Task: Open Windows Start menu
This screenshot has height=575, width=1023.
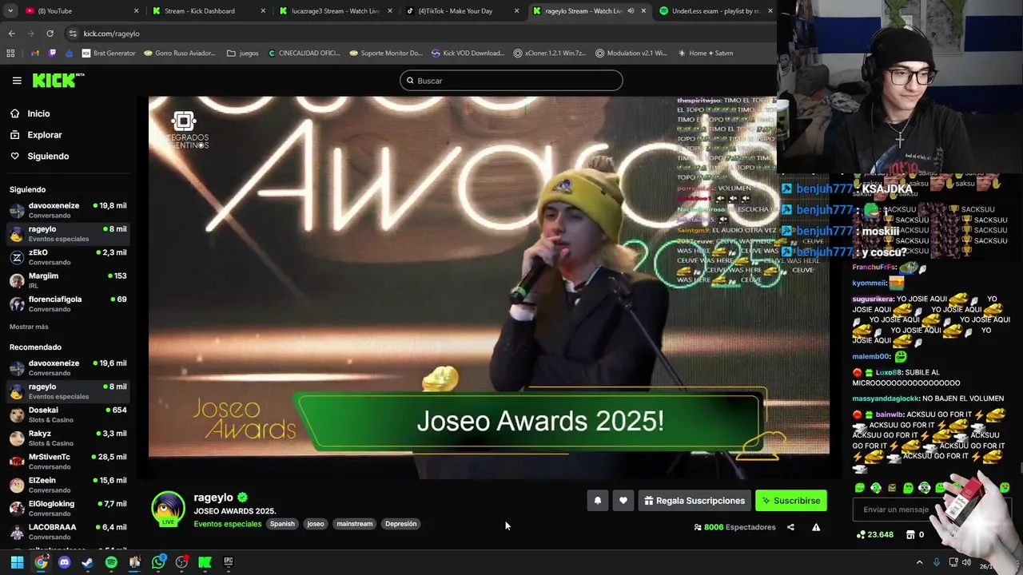Action: point(17,562)
